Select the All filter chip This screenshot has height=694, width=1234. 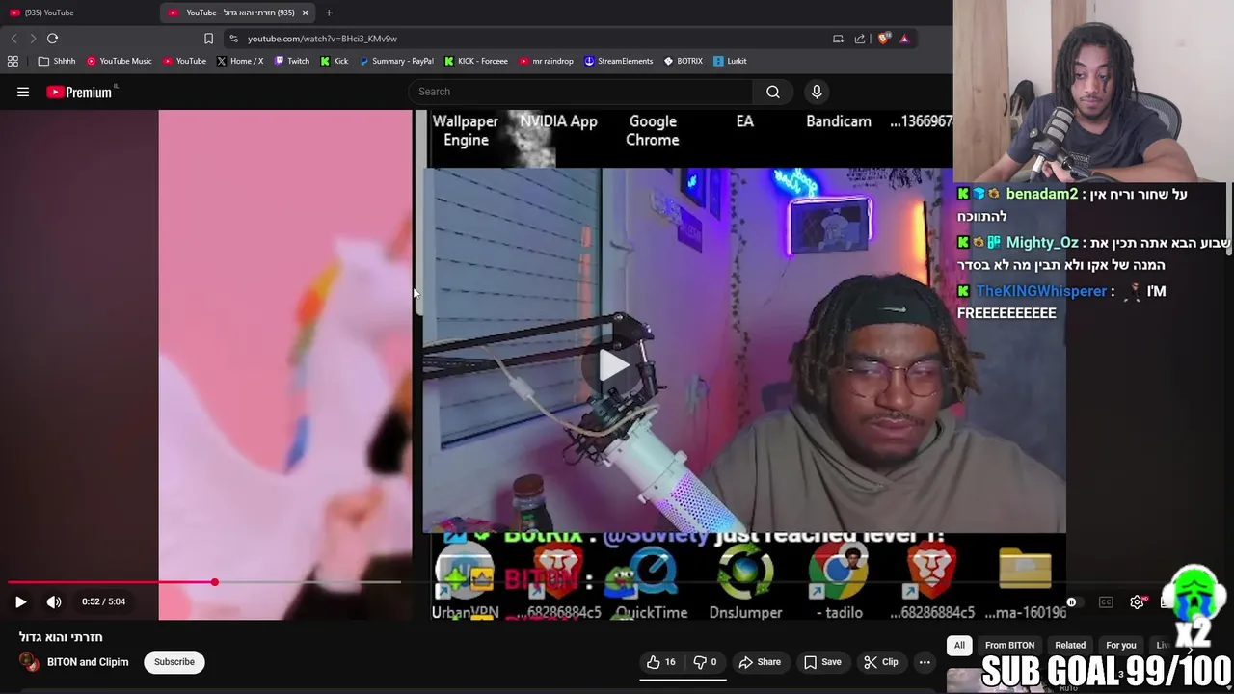(959, 645)
